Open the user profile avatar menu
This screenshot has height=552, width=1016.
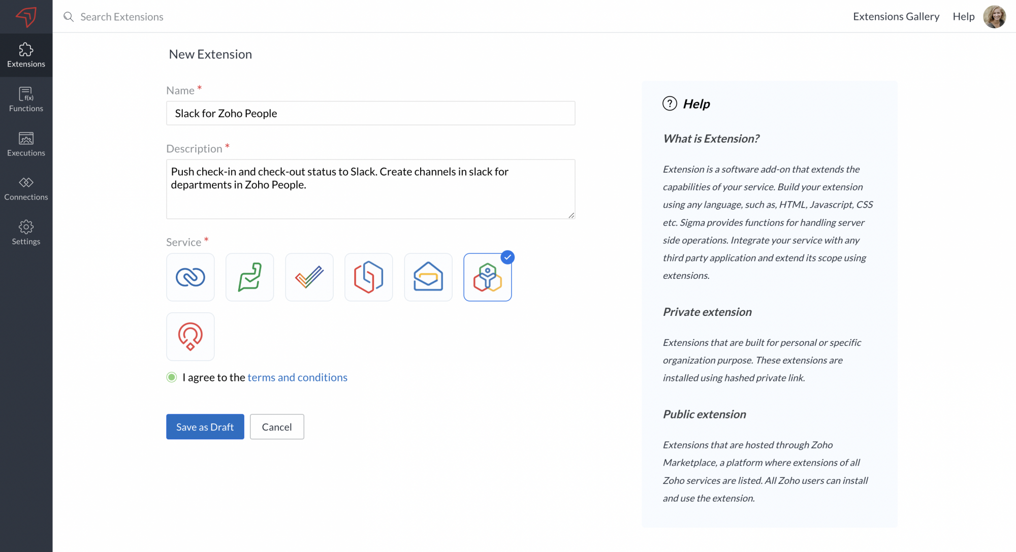coord(994,17)
